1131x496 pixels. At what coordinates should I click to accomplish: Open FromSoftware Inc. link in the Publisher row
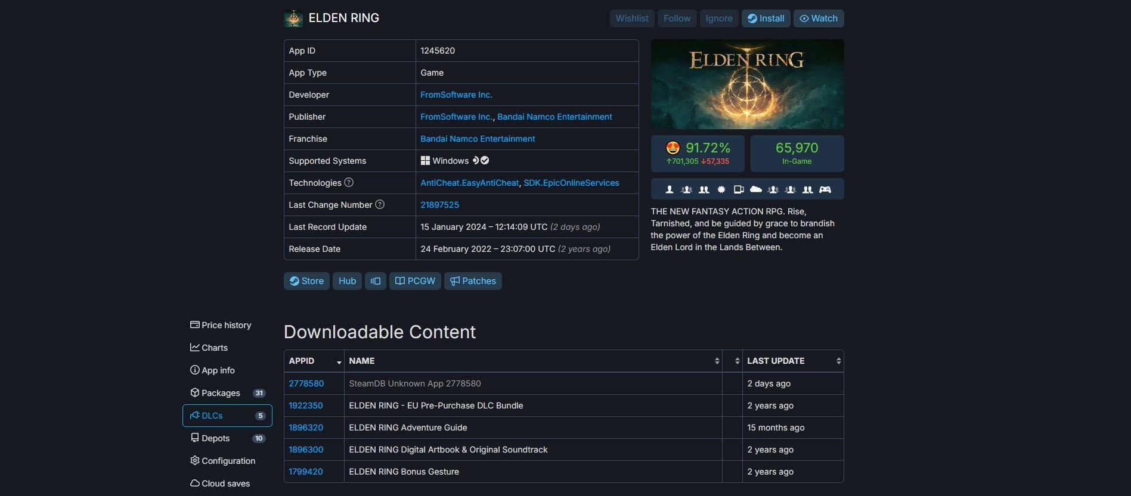(x=456, y=117)
